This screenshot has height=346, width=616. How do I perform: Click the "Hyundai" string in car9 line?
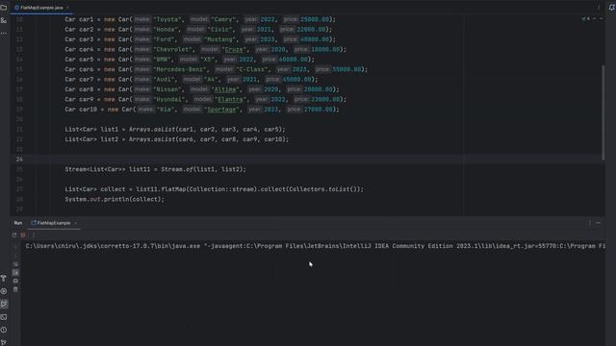169,99
